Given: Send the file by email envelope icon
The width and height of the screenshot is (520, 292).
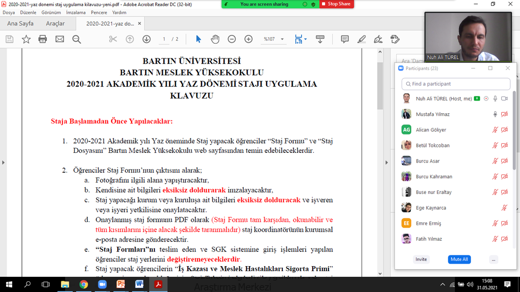Looking at the screenshot, I should click(60, 39).
